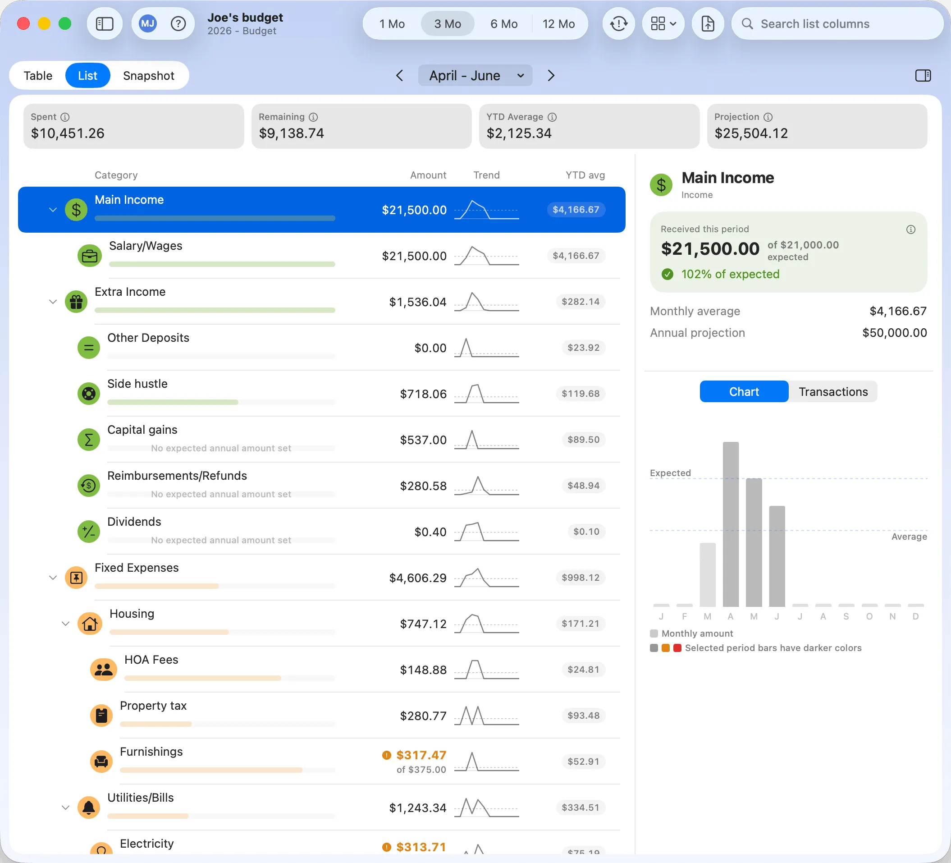Click the info icon in Received this period card

[x=910, y=230]
